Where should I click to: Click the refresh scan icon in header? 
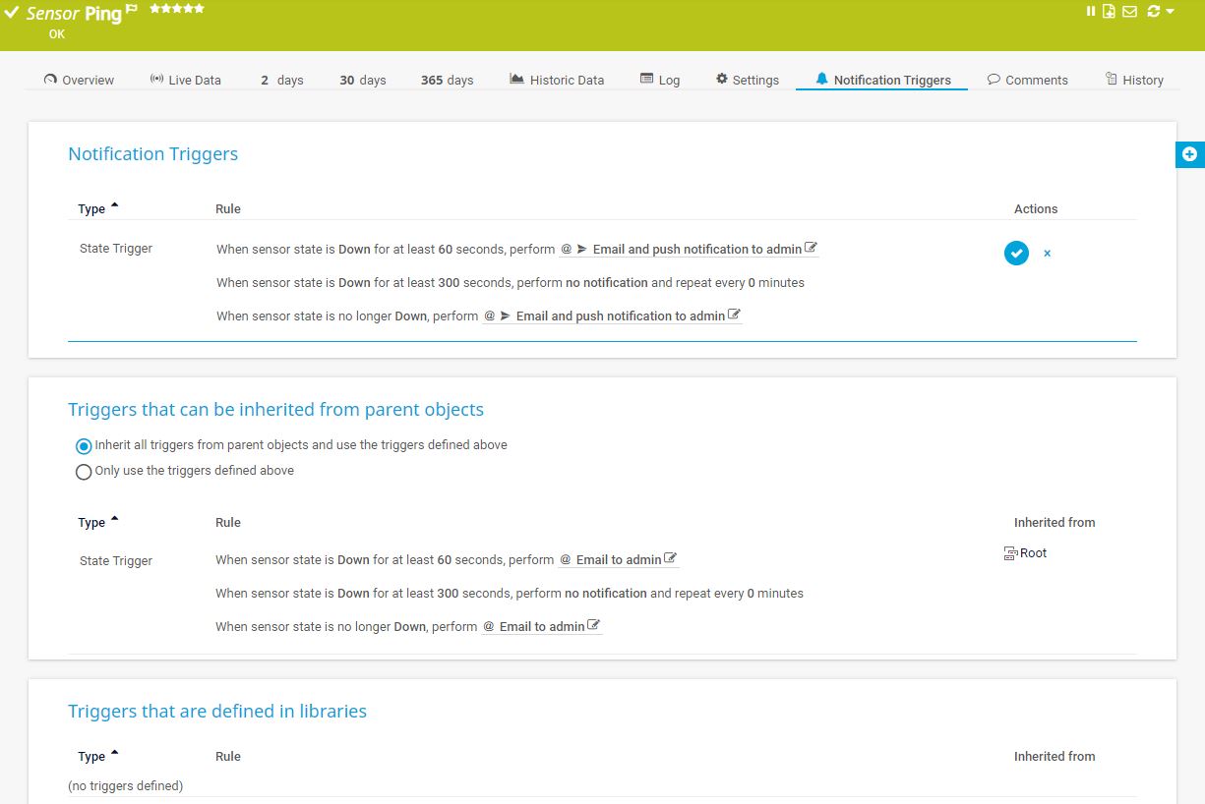click(1153, 12)
